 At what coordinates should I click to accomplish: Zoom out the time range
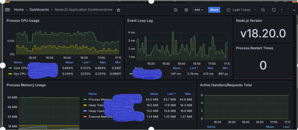click(x=263, y=10)
